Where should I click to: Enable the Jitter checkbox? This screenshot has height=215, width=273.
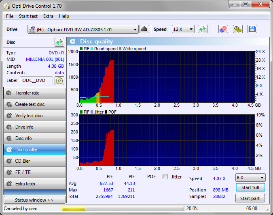[x=165, y=177]
